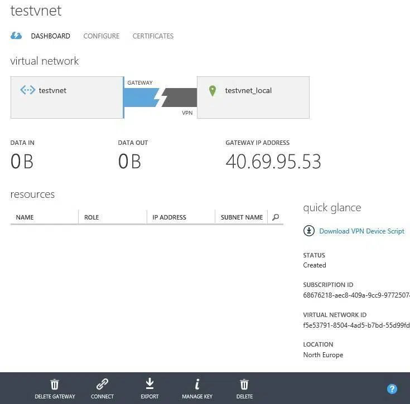Click the Delete Gateway trash icon
Viewport: 410px width, 404px height.
pos(55,384)
